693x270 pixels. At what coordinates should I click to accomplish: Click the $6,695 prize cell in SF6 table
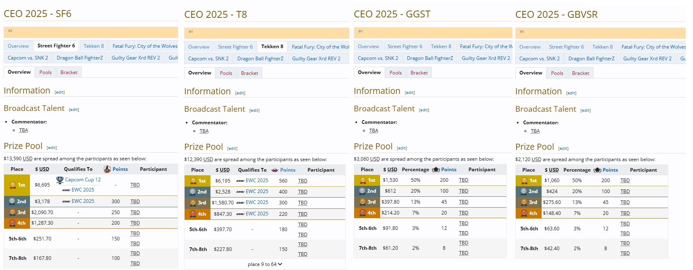[42, 185]
